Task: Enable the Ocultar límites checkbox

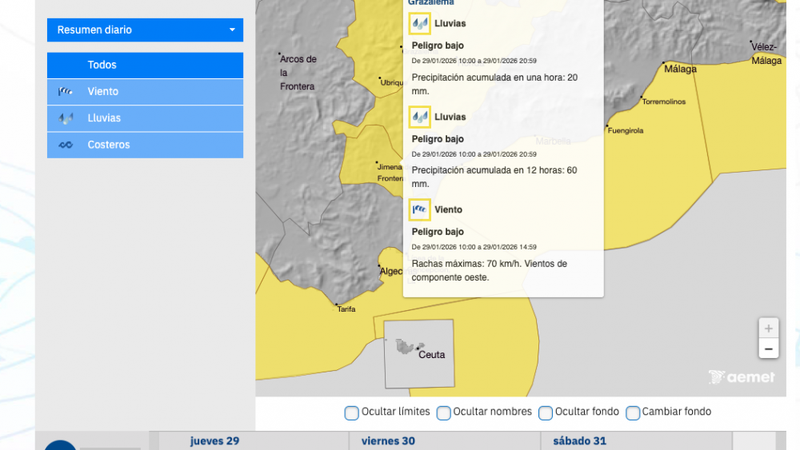Action: coord(352,413)
